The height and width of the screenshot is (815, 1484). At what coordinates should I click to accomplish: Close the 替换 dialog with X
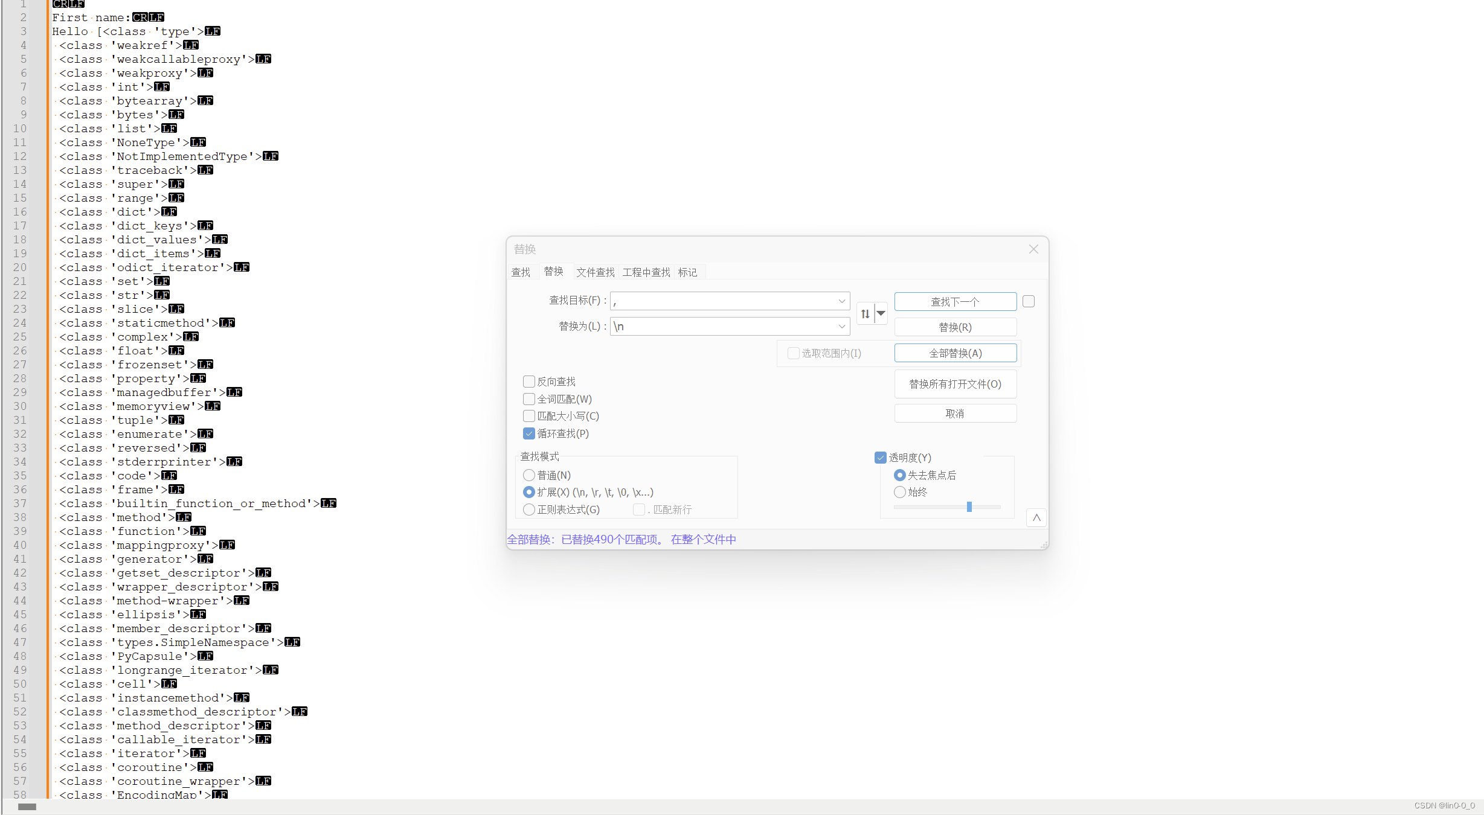(1033, 249)
